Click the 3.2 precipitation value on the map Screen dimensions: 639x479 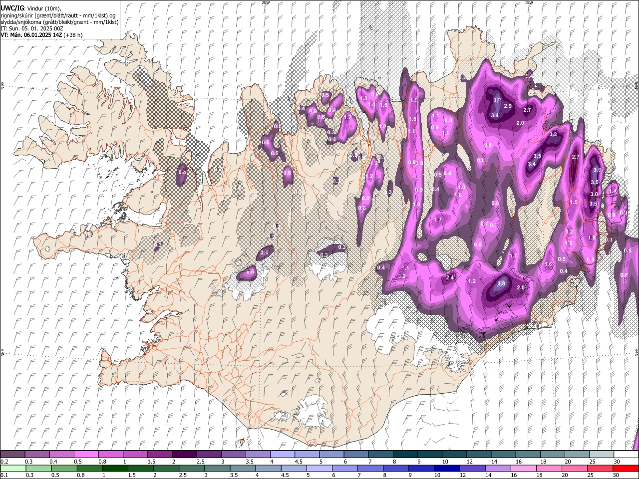(553, 135)
